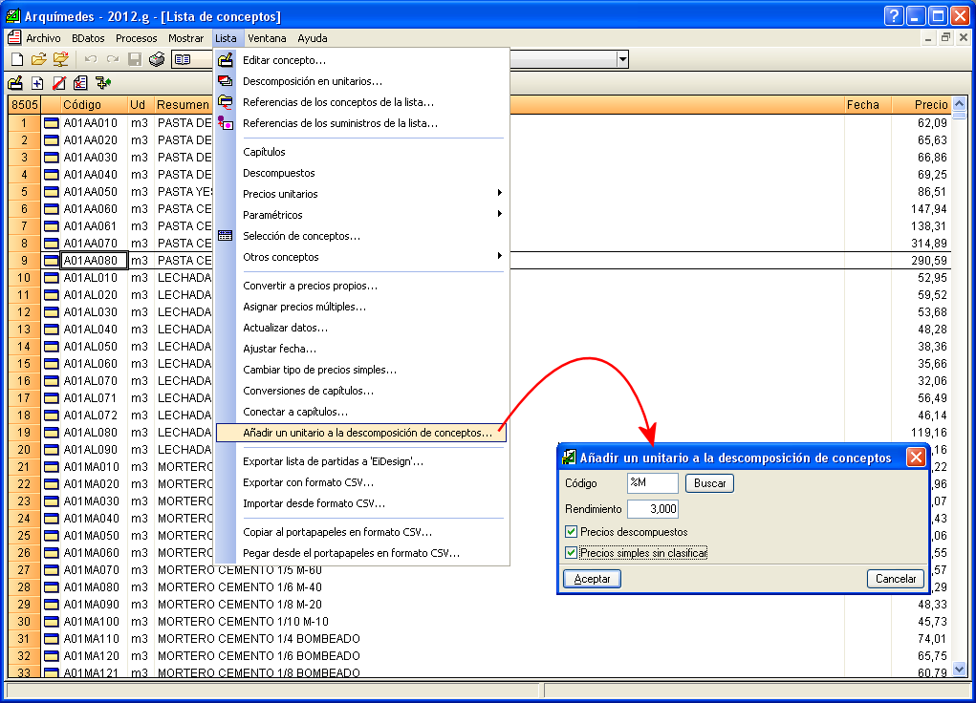Expand the Precios unitarios submenu

click(499, 193)
